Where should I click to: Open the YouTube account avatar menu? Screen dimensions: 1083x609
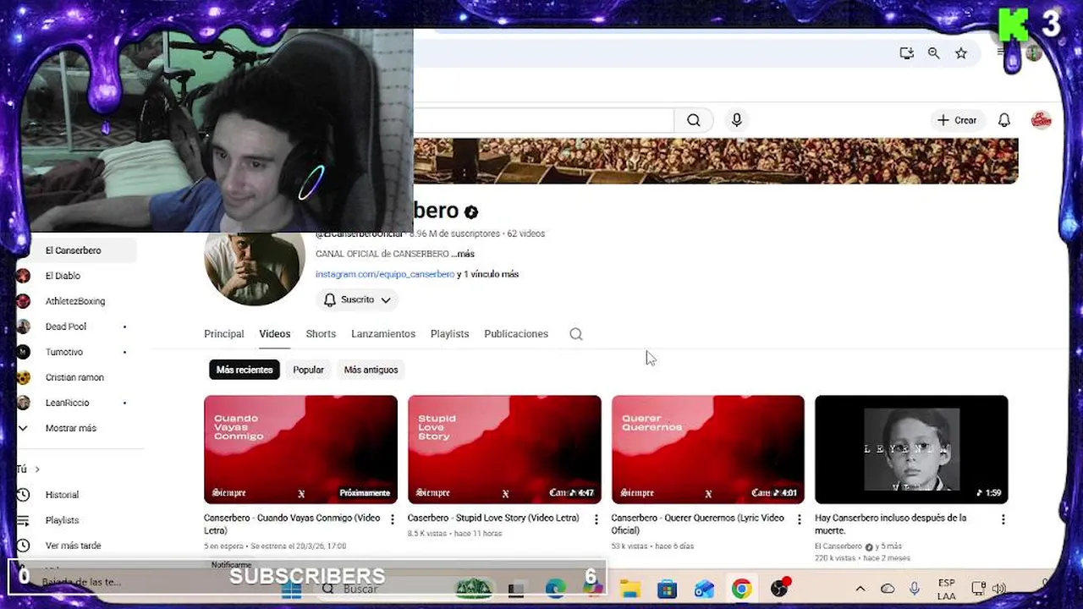(1042, 120)
